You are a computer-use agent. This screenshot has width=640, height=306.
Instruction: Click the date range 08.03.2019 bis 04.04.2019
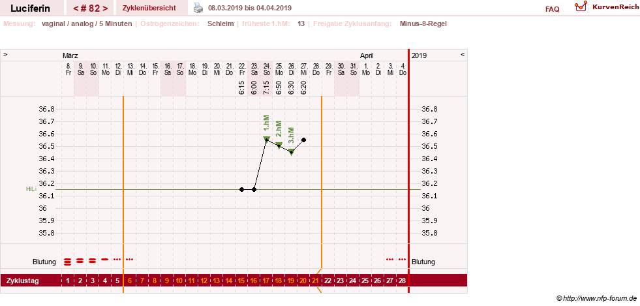(x=250, y=8)
